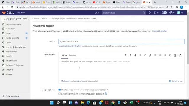Reload the browser page
Image resolution: width=189 pixels, height=106 pixels.
pos(12,7)
